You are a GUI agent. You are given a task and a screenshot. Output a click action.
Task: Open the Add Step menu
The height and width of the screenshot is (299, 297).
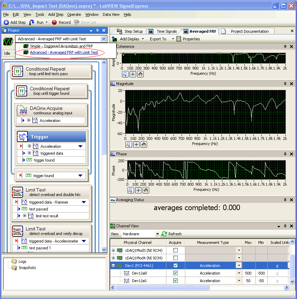pos(56,14)
